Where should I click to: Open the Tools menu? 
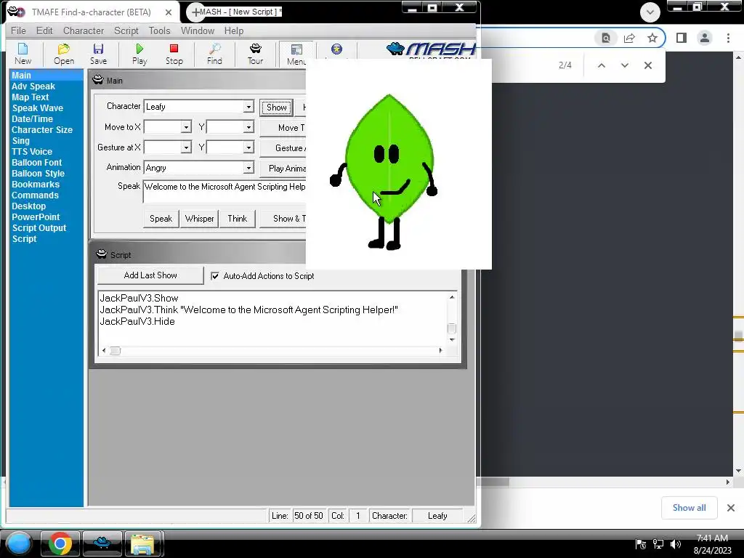click(x=159, y=31)
